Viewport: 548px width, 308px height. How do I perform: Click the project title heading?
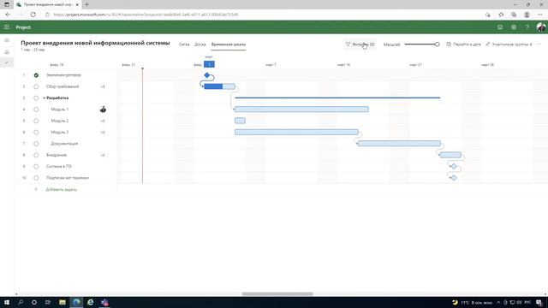point(95,43)
